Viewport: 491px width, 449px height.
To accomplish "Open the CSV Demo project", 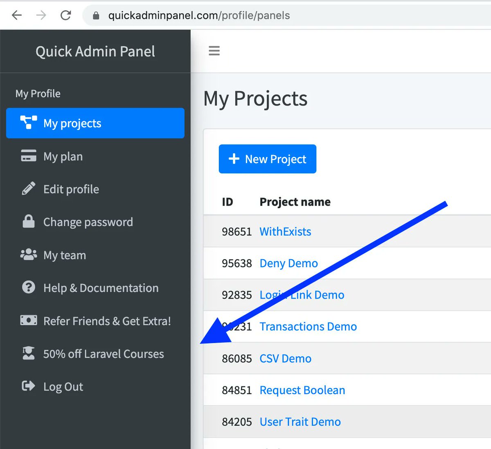I will point(285,358).
